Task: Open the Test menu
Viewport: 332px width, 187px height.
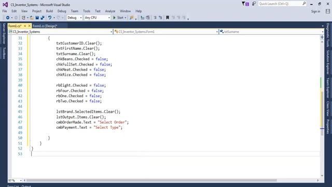Action: (x=98, y=11)
